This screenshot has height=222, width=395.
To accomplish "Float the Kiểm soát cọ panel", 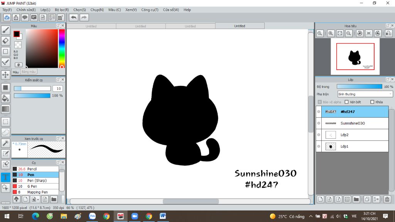I will tap(58, 80).
